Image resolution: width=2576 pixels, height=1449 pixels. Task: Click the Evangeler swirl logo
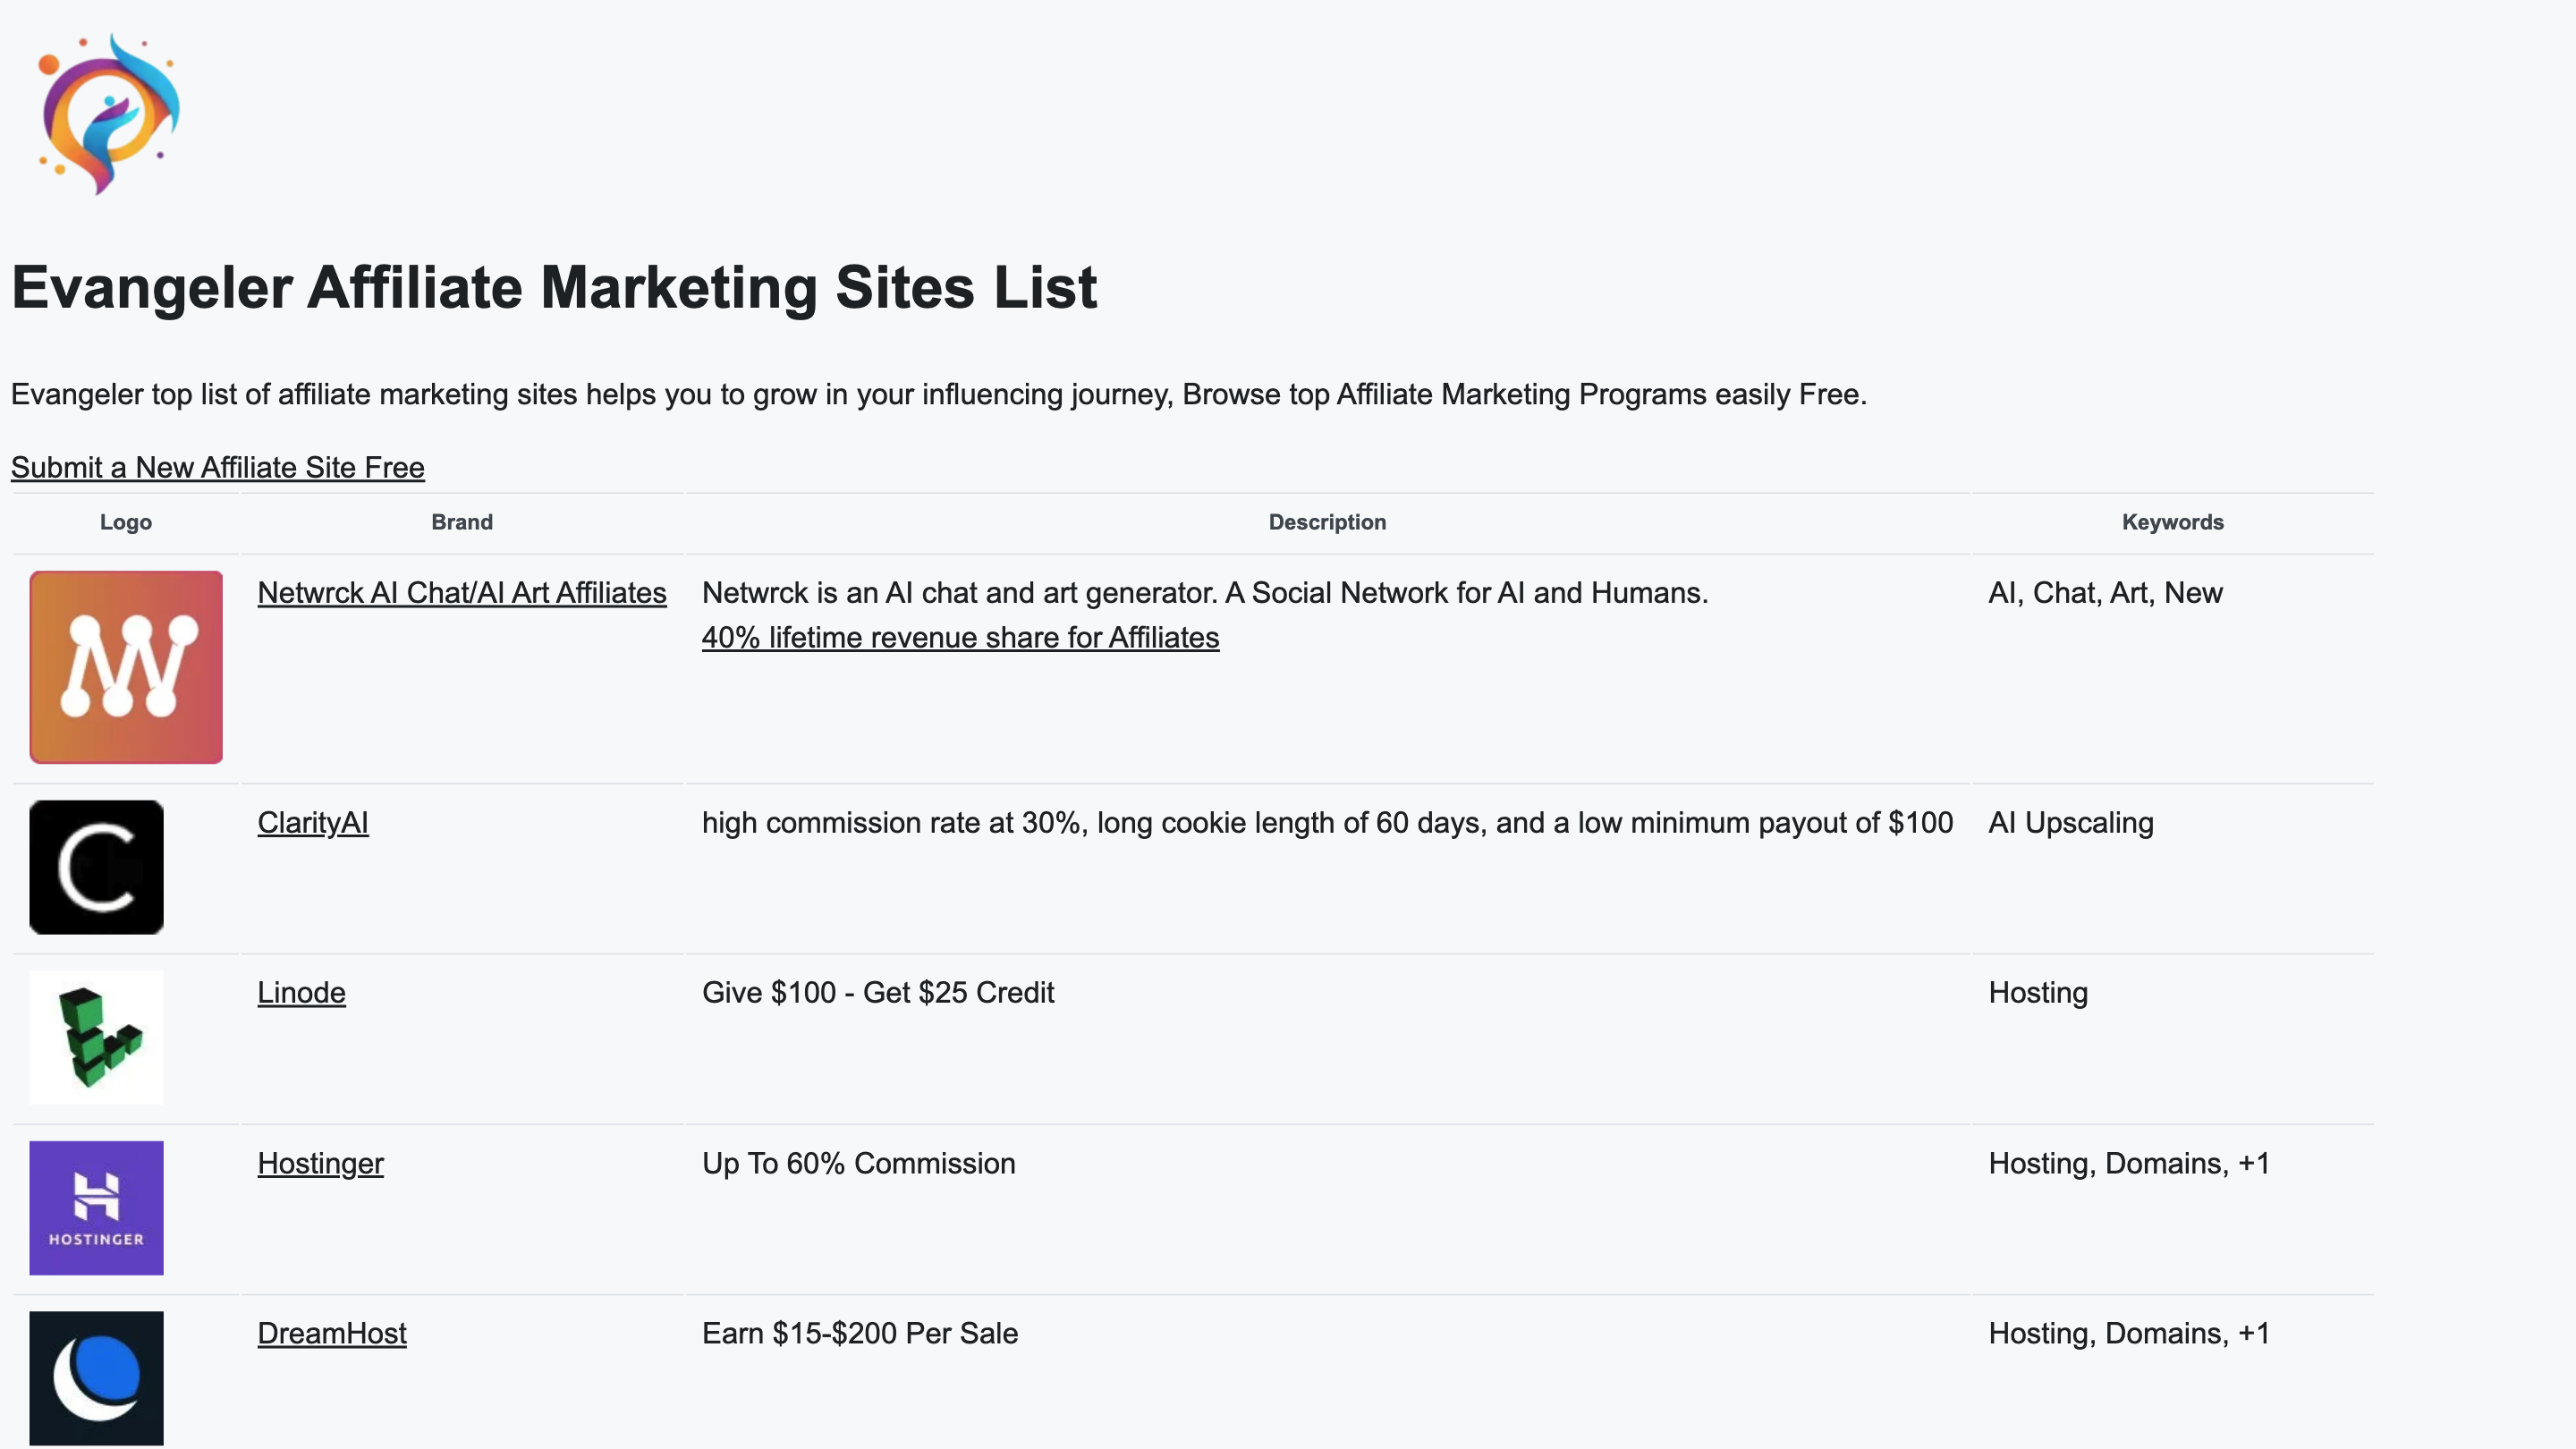pos(108,112)
